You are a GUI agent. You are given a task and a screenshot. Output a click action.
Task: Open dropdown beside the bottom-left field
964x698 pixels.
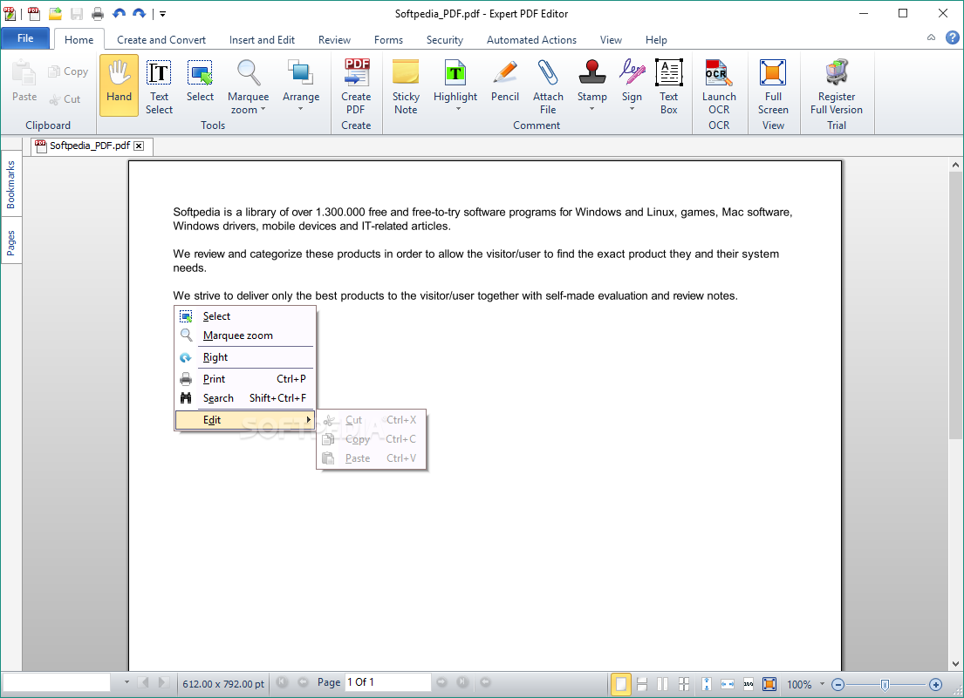point(126,682)
